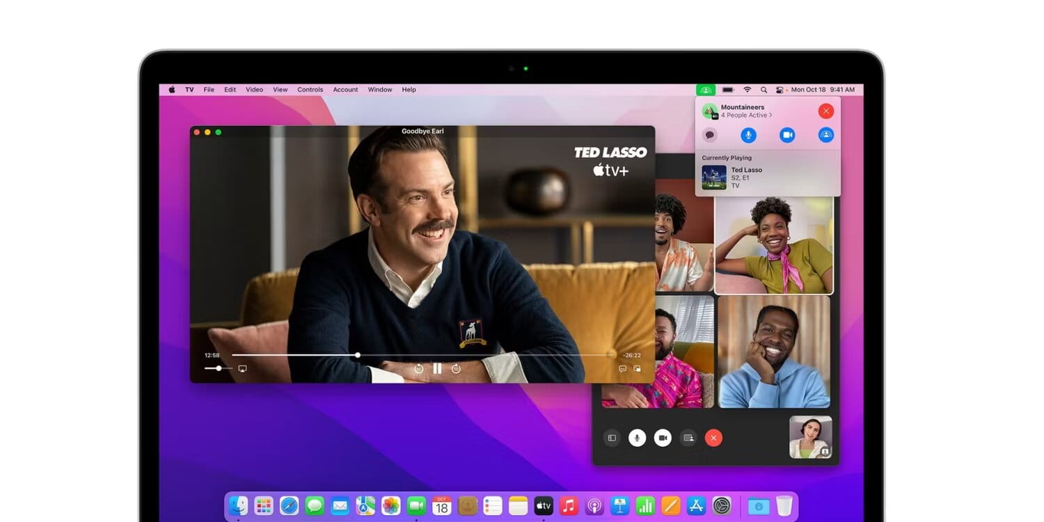Open the Account menu
This screenshot has width=1044, height=522.
(345, 89)
